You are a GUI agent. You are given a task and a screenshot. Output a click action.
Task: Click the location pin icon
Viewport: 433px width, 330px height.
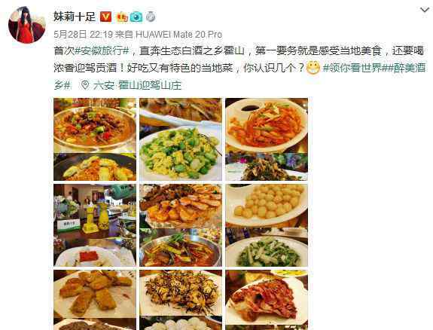pos(85,85)
